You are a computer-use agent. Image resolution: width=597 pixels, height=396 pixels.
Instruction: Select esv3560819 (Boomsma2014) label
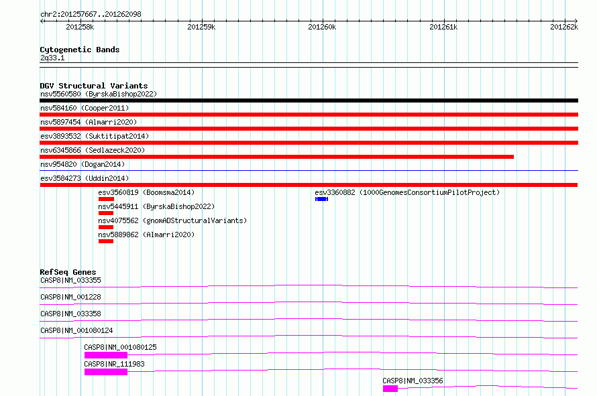(146, 192)
